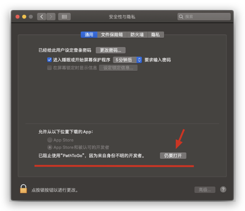Select the App Store radio option
245x211 pixels.
pos(49,140)
